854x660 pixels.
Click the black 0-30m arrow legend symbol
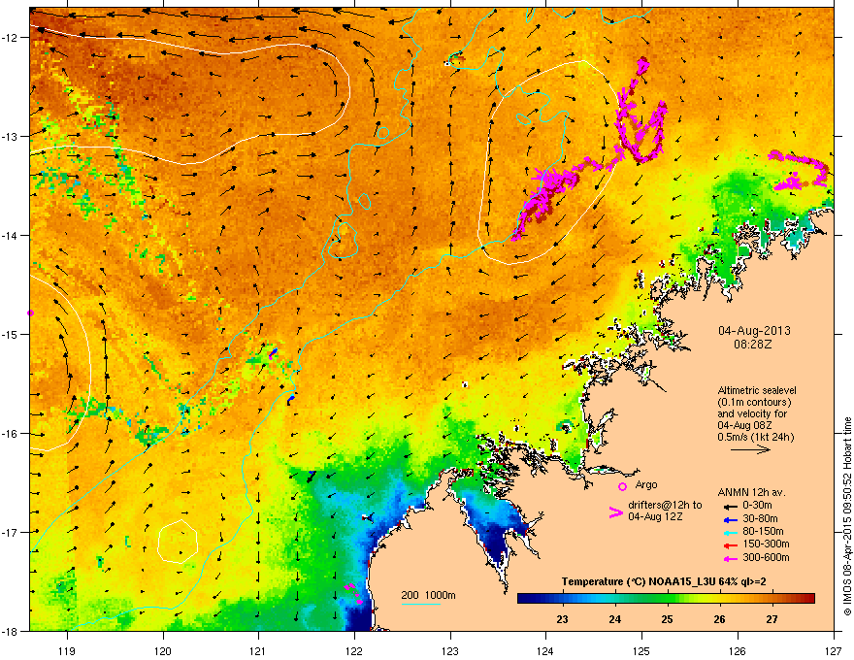729,506
